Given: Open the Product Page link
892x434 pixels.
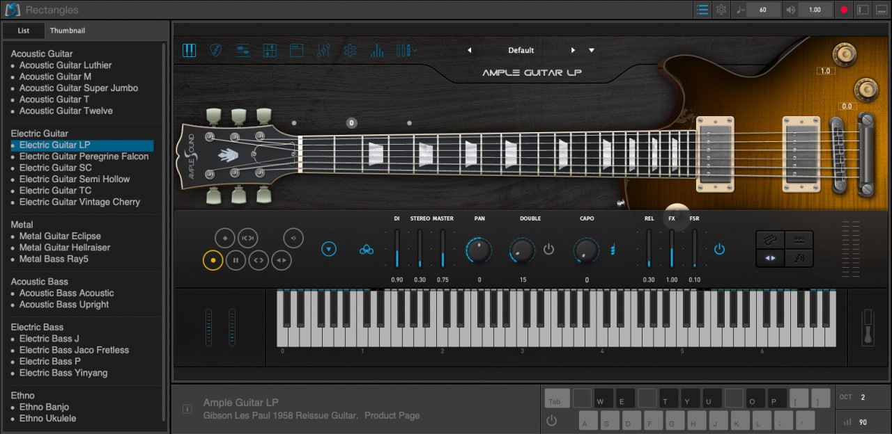Looking at the screenshot, I should click(392, 415).
